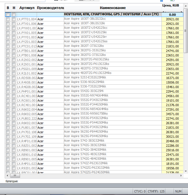
Task: Click the Категория: label
Action: tap(12, 181)
